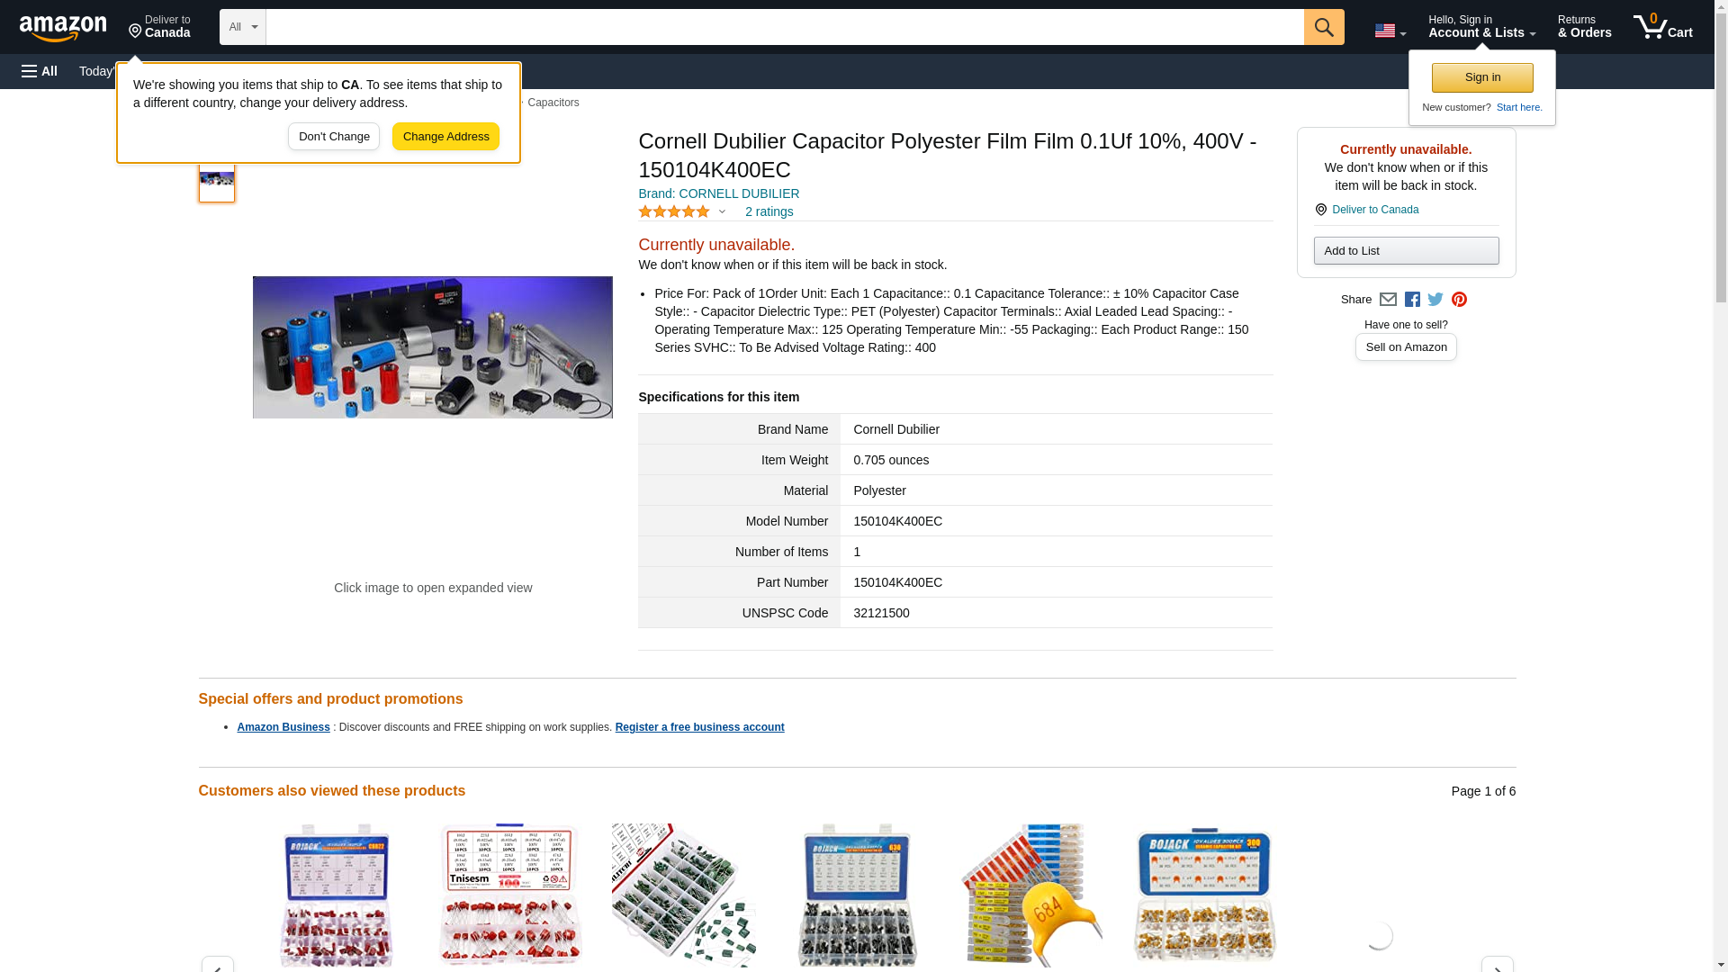Screen dimensions: 1728x972
Task: Expand the star rating breakdown chevron
Action: (722, 211)
